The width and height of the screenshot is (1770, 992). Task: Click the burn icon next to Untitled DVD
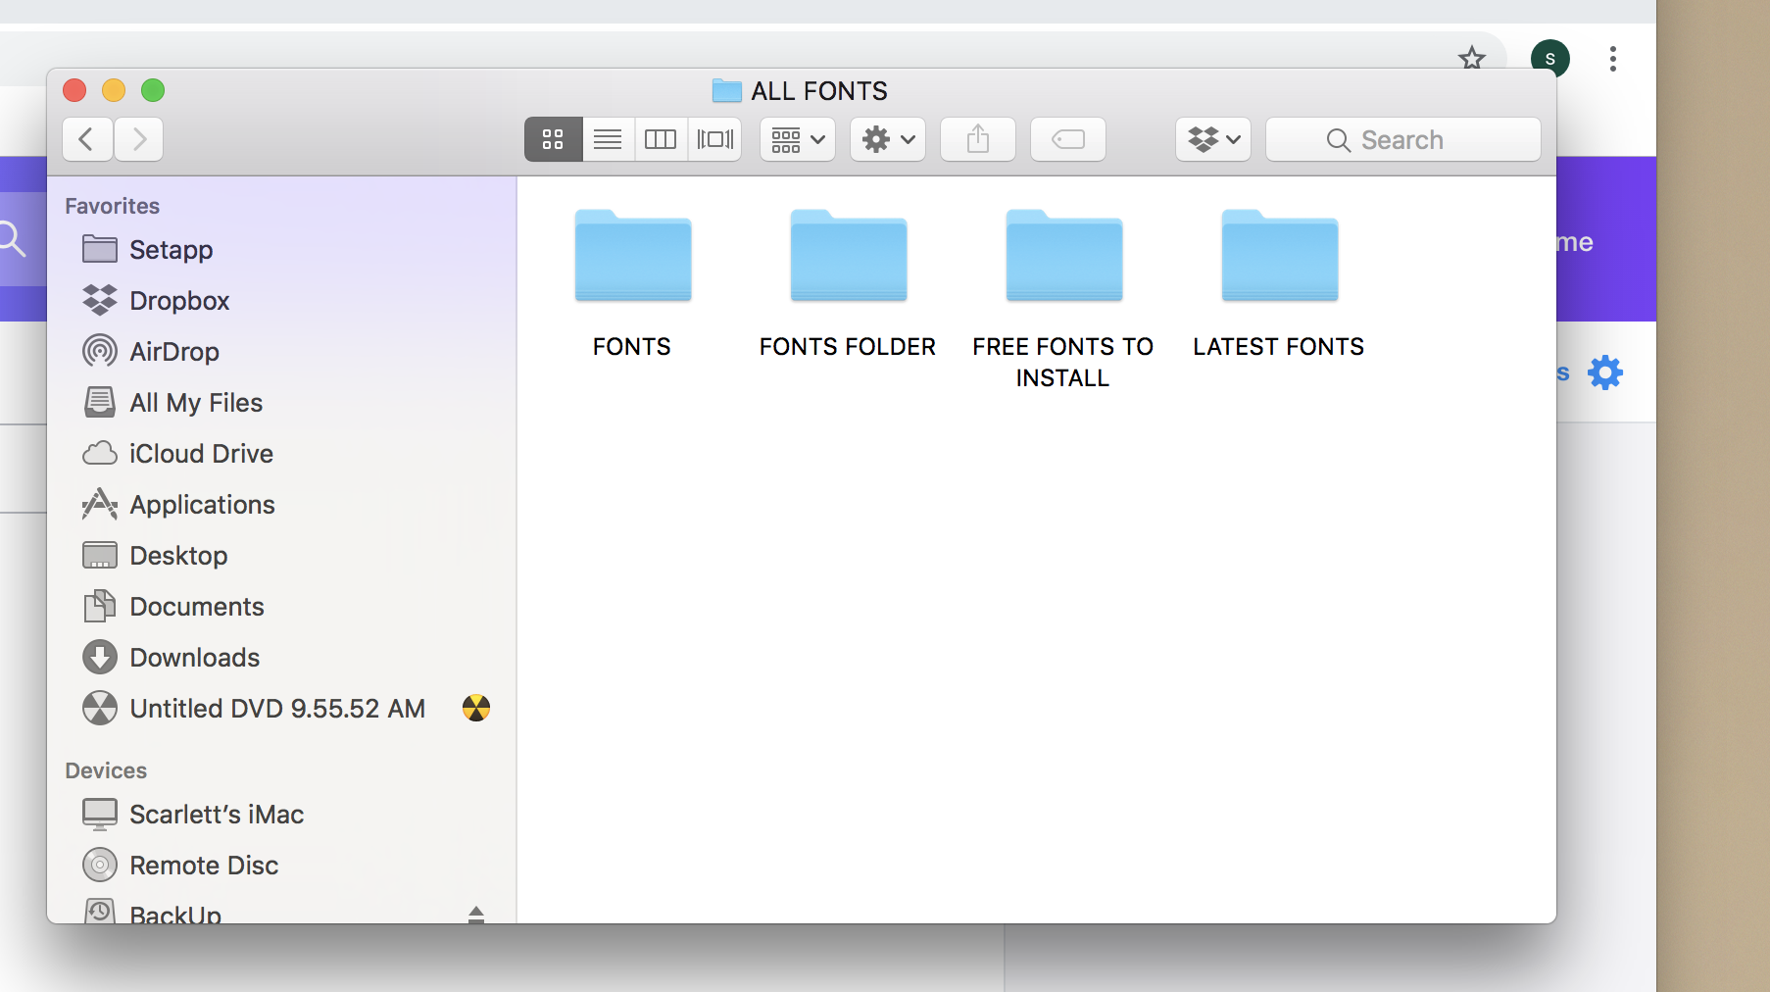coord(476,708)
